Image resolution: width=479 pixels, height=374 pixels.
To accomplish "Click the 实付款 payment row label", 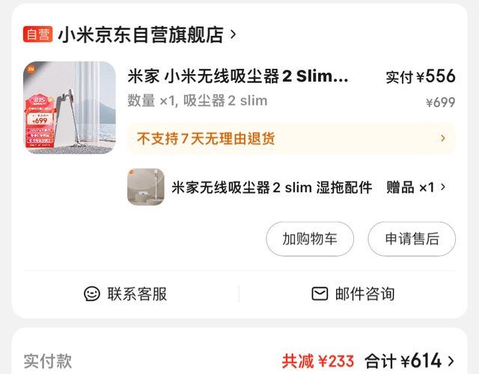I will pyautogui.click(x=48, y=361).
